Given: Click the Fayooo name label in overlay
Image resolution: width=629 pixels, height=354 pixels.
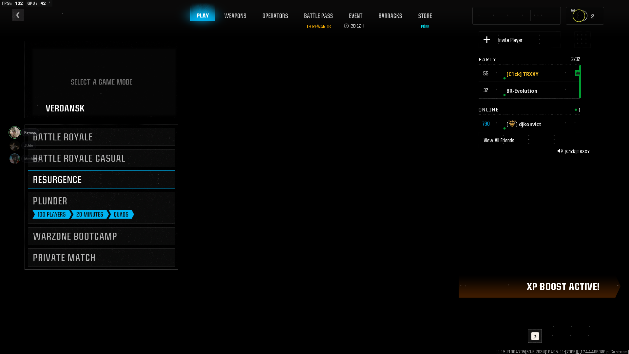Looking at the screenshot, I should (x=30, y=132).
